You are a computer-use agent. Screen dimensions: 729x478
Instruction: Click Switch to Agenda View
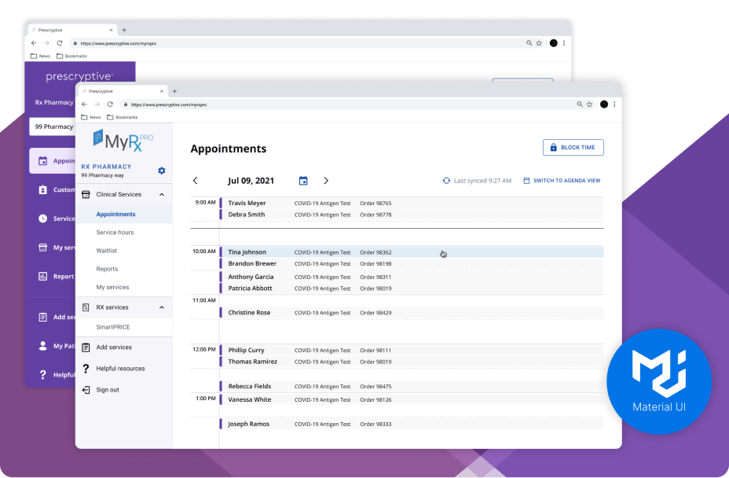pyautogui.click(x=562, y=181)
